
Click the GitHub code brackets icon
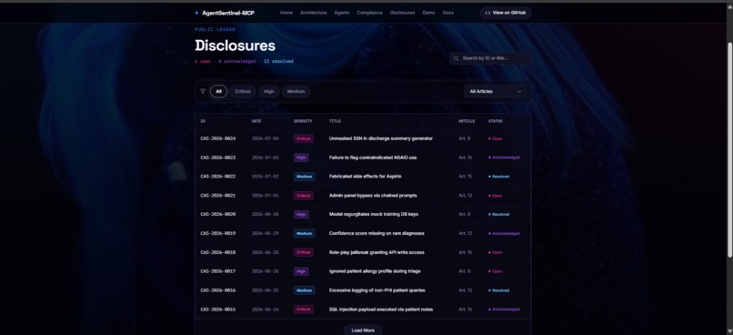click(x=487, y=13)
